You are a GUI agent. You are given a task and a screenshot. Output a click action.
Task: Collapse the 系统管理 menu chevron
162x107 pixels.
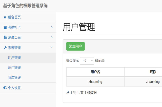tap(51, 47)
